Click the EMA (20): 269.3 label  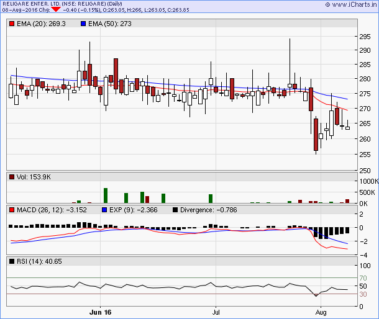(x=41, y=24)
